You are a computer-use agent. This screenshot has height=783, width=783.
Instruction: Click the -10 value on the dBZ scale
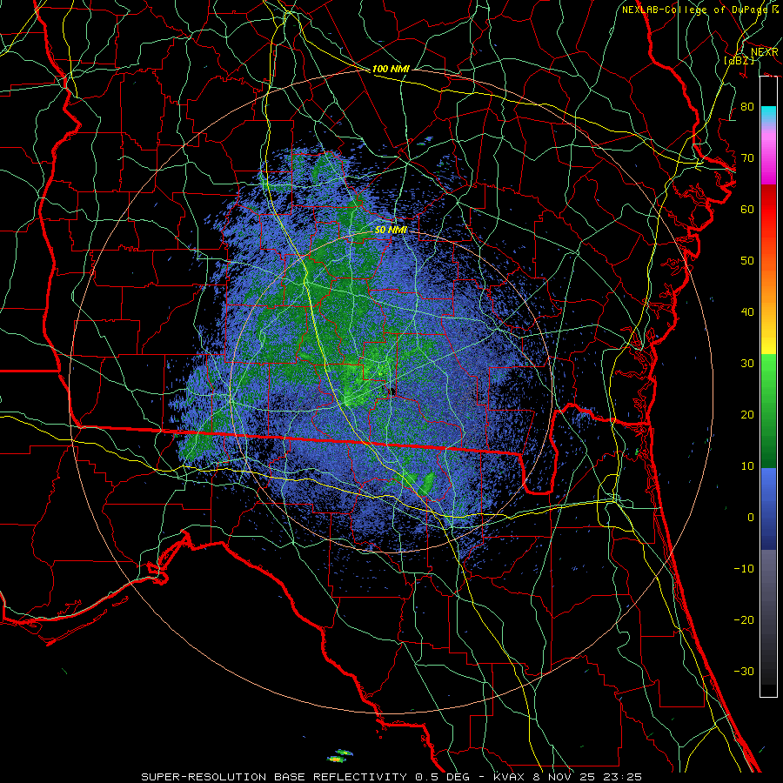coord(744,569)
